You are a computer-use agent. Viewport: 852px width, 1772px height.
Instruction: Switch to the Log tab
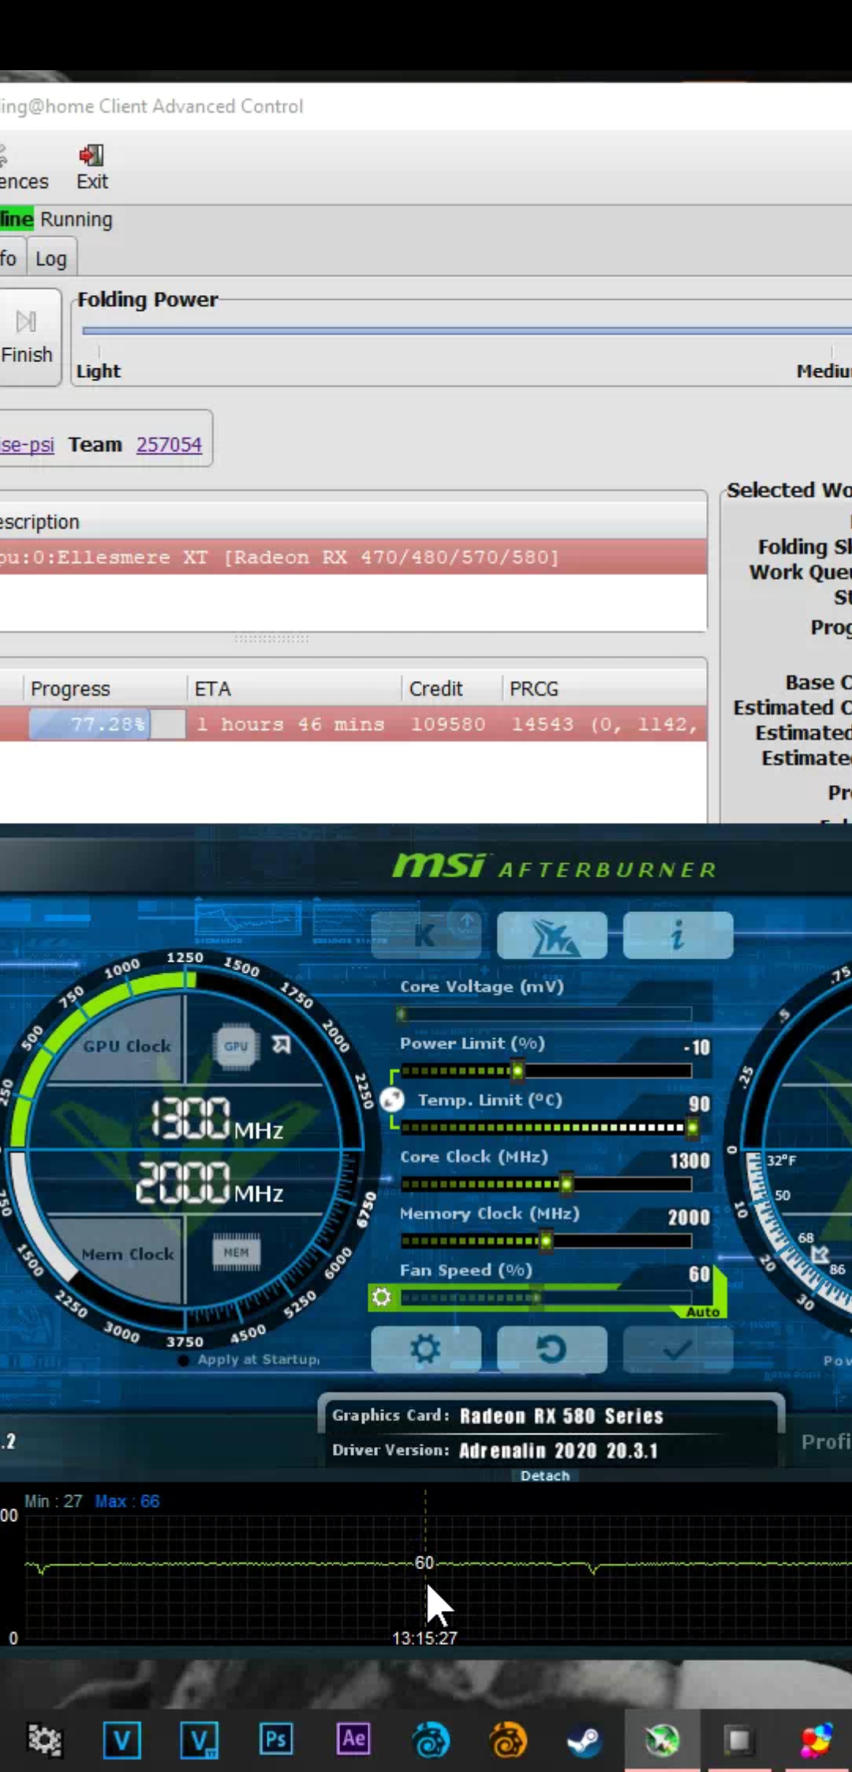[x=51, y=258]
